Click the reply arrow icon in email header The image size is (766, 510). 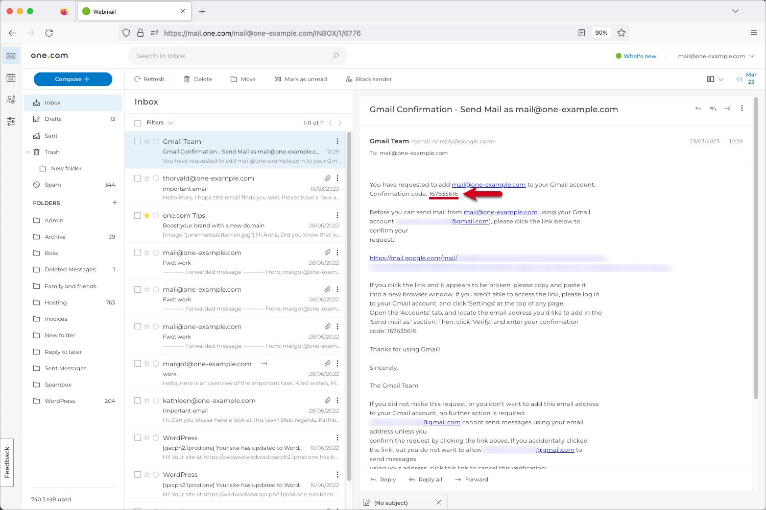[698, 109]
